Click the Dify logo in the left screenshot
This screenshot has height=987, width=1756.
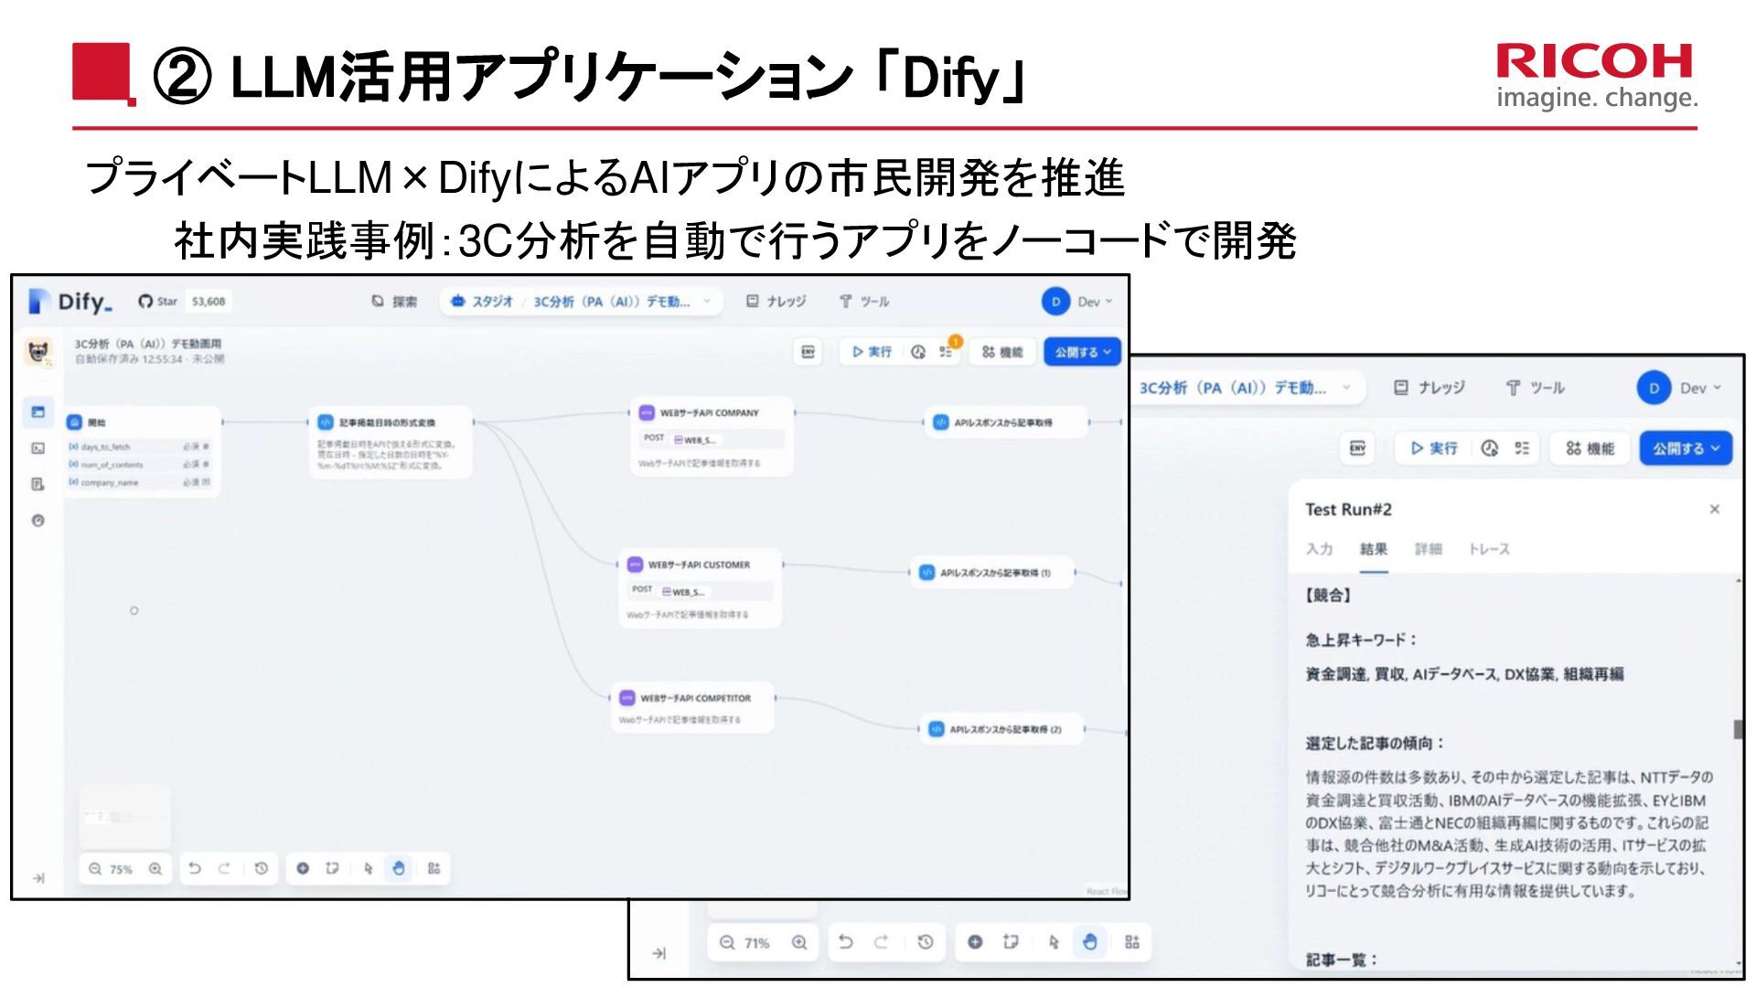pyautogui.click(x=70, y=302)
